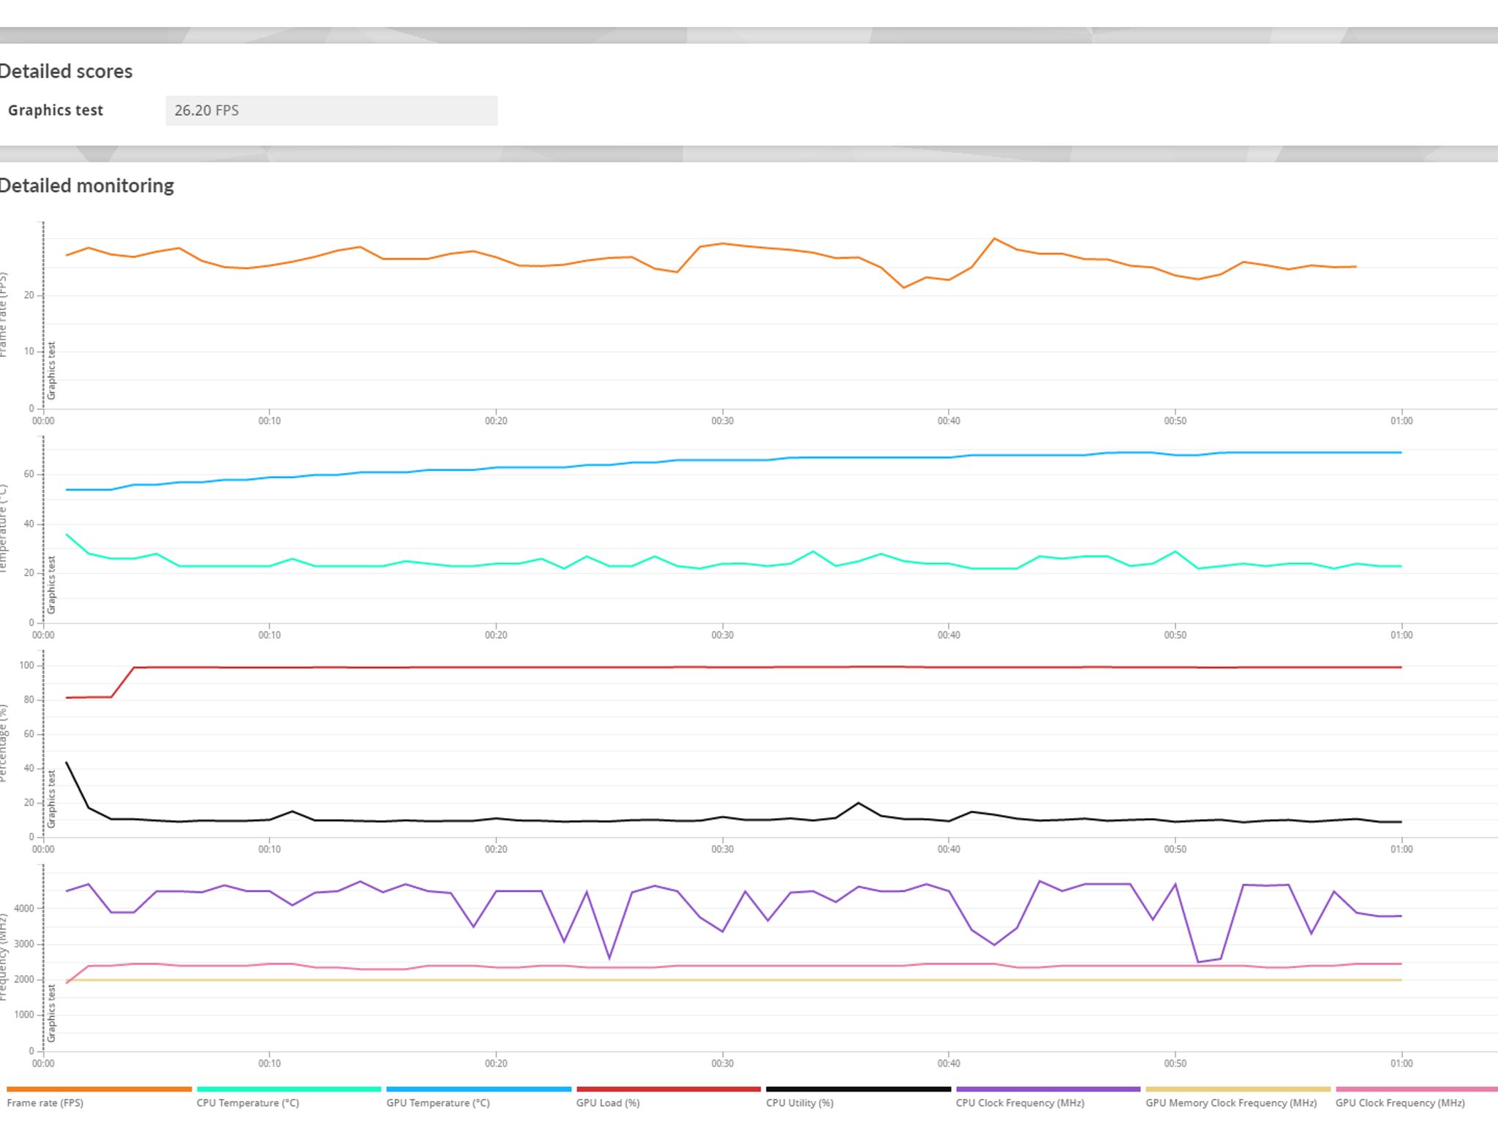
Task: Click 00:50 tick on frequency chart
Action: tap(1175, 1063)
